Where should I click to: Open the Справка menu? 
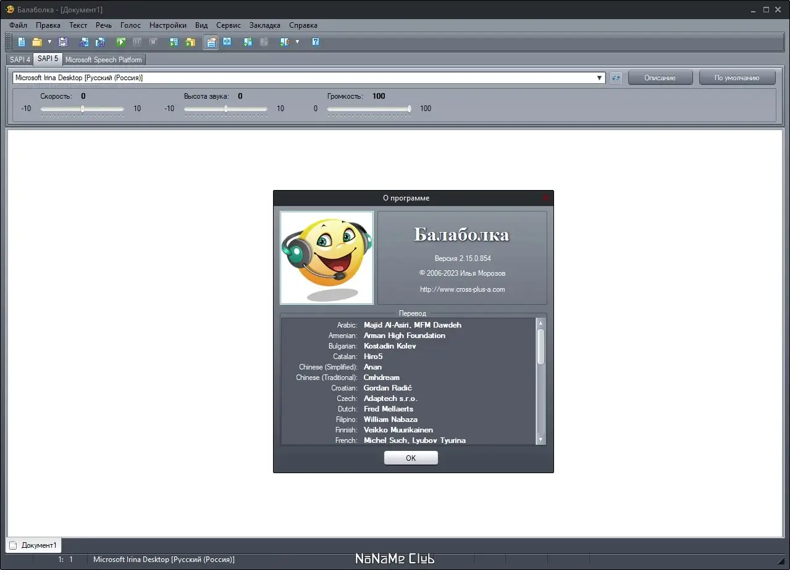(303, 25)
